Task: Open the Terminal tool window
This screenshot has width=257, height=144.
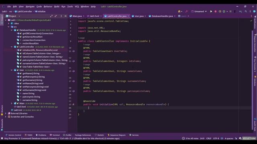Action: click(55, 135)
